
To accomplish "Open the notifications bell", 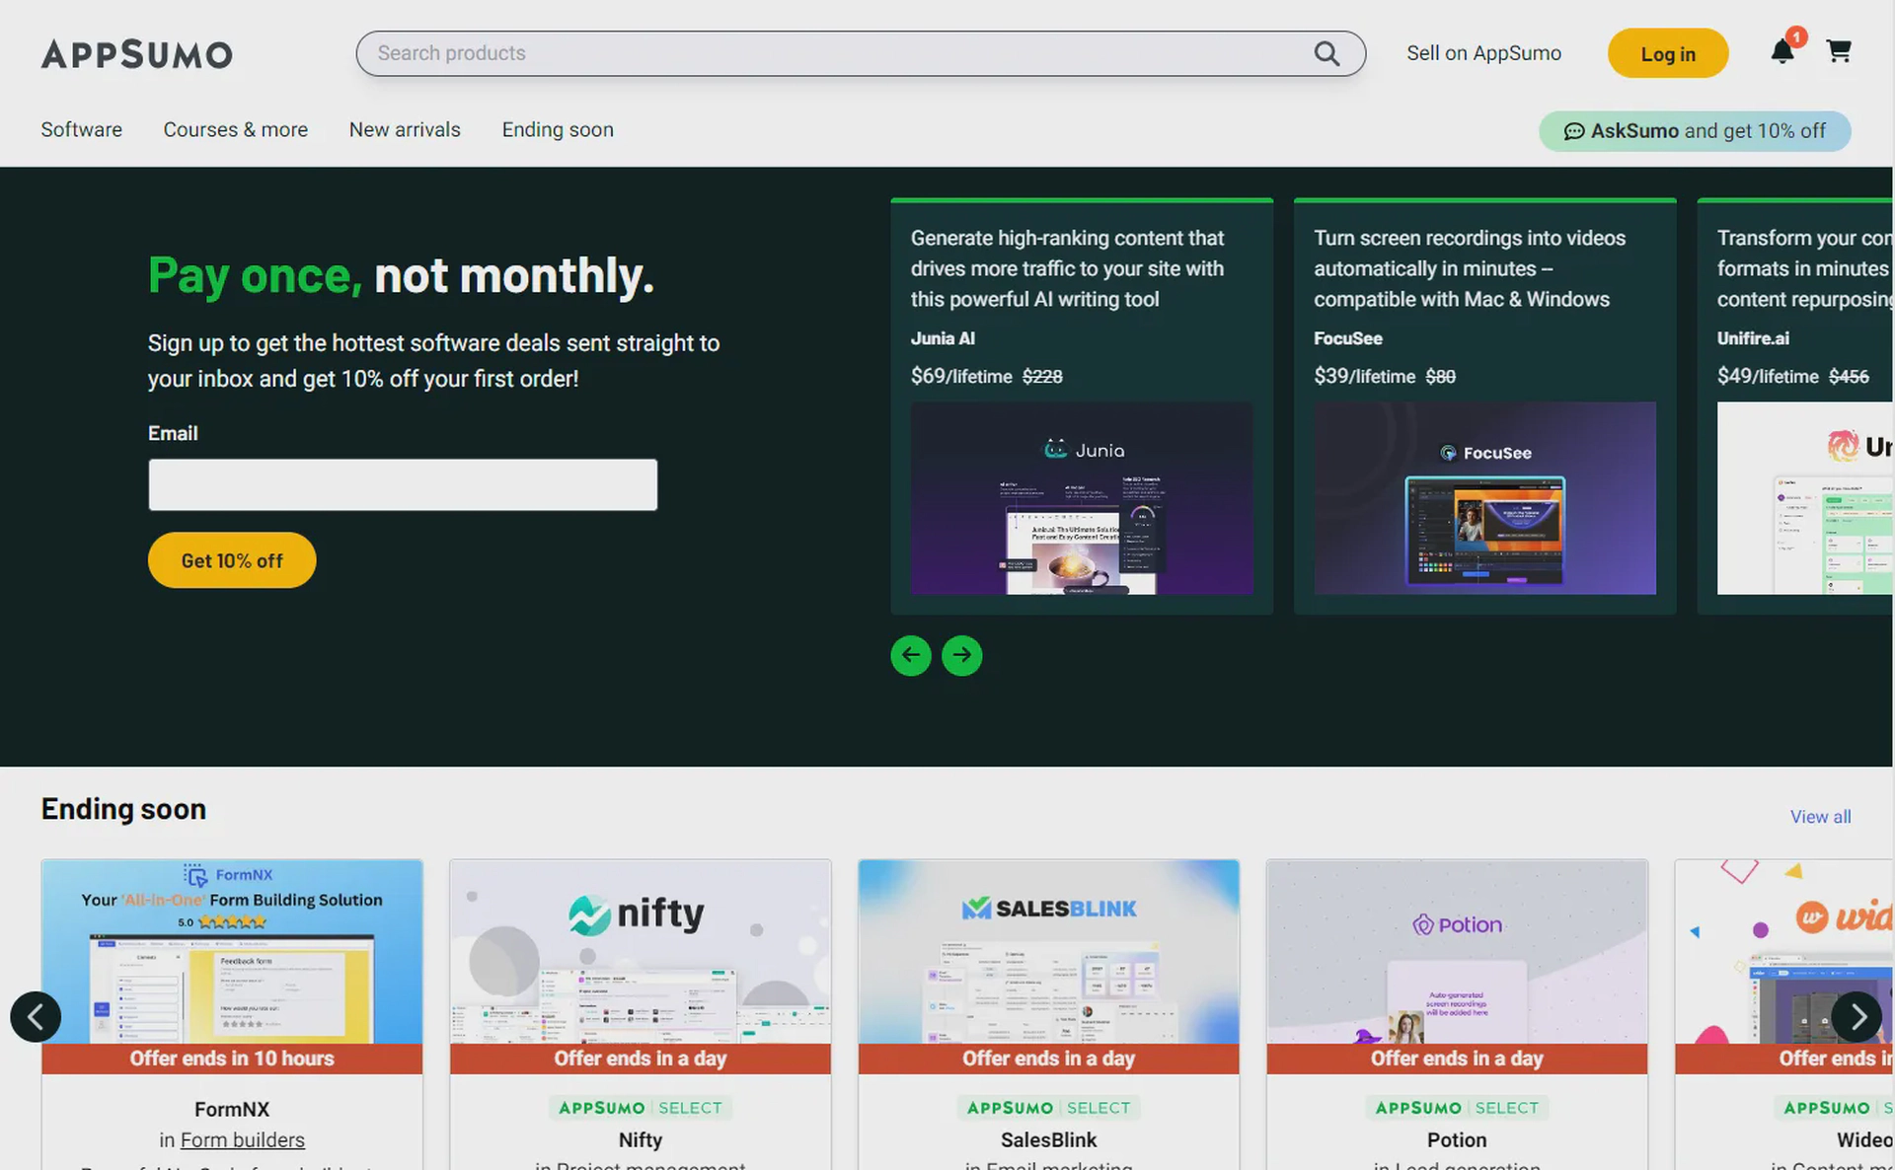I will point(1782,51).
